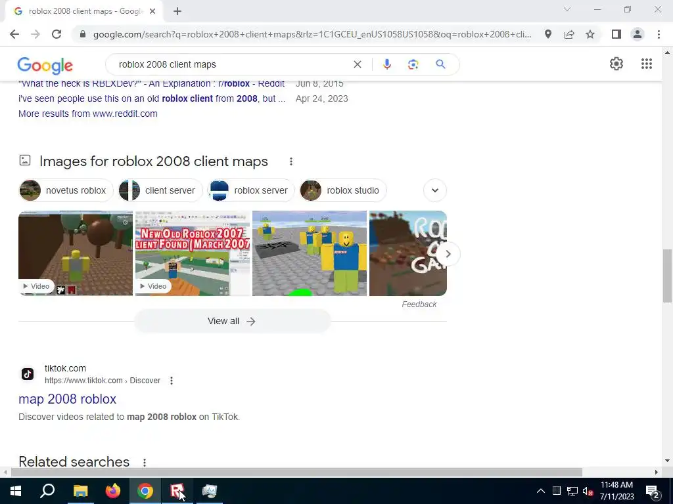673x504 pixels.
Task: Open more options for Images section
Action: [291, 161]
